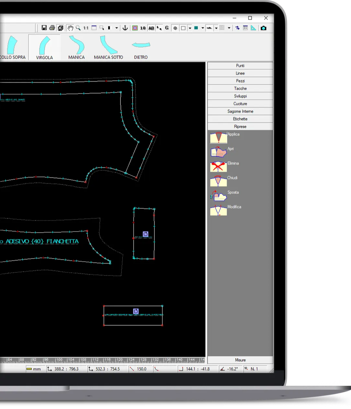Click the anchor tool icon
Image resolution: width=351 pixels, height=409 pixels.
(x=125, y=28)
